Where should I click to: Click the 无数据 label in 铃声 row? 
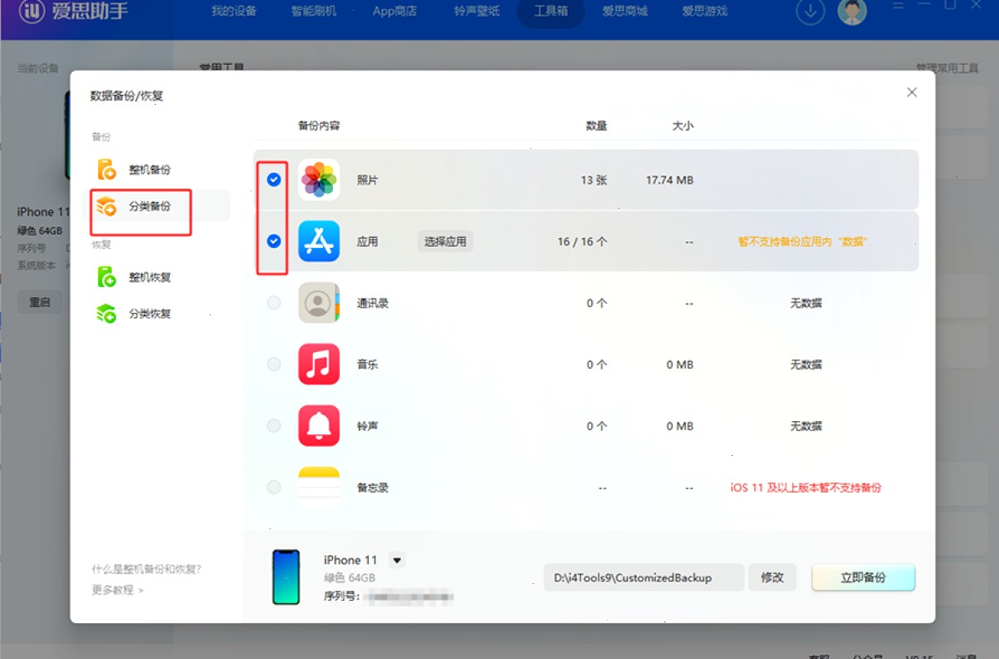[x=806, y=426]
